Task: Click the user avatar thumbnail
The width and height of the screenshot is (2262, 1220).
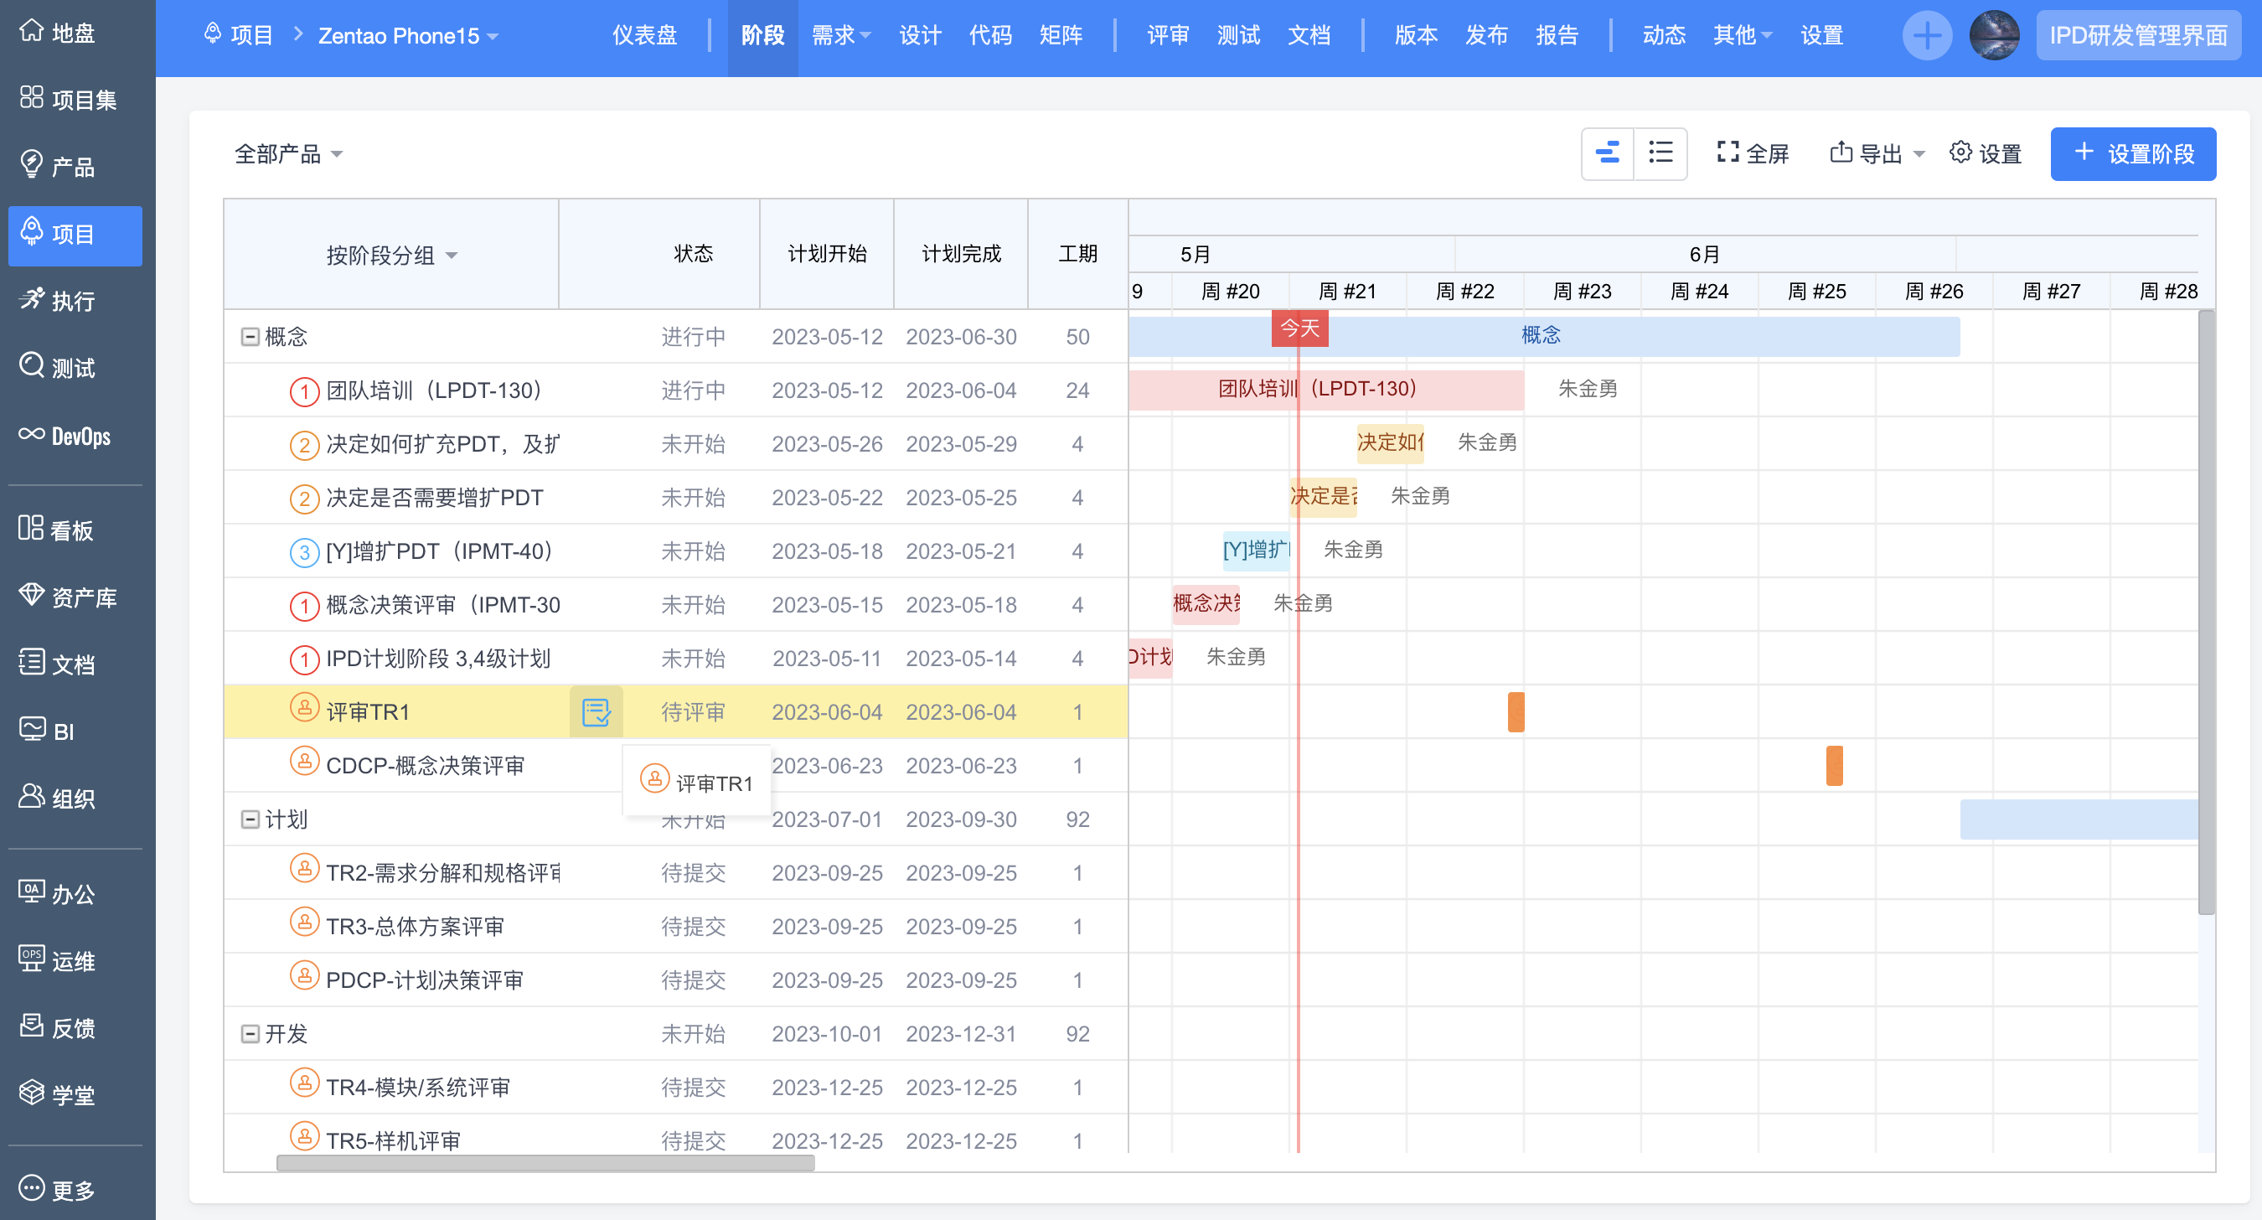Action: tap(1993, 36)
